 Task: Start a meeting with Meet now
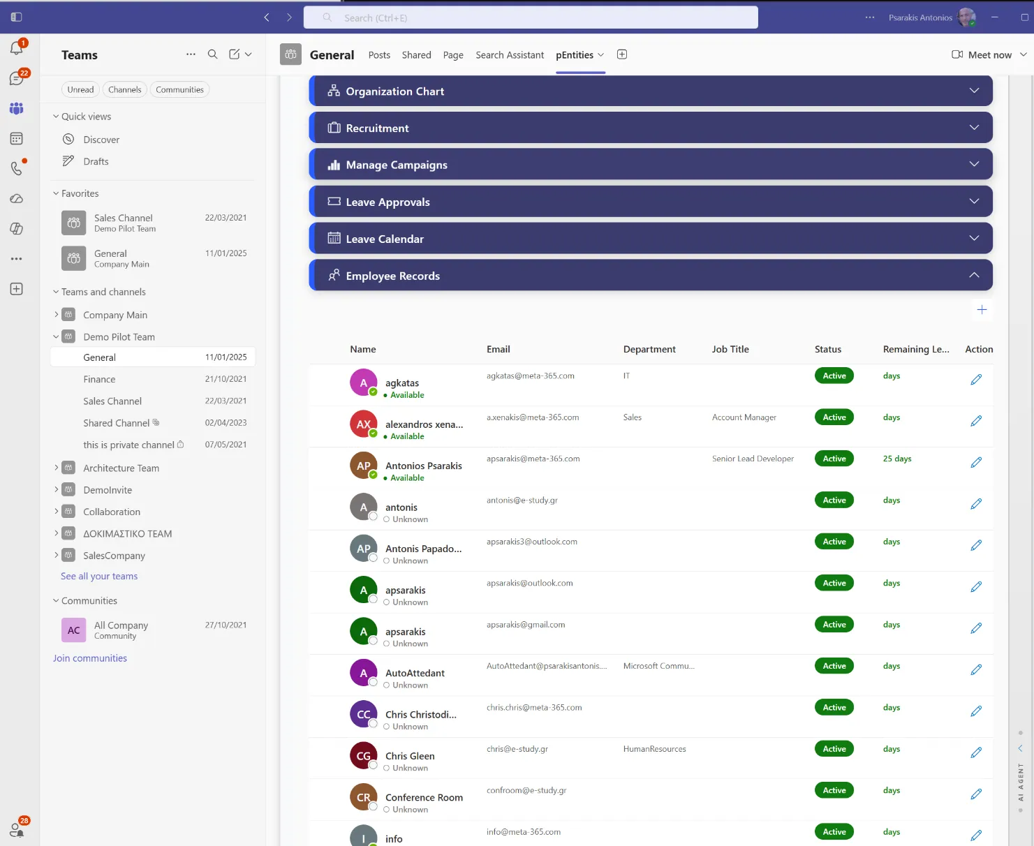click(982, 54)
